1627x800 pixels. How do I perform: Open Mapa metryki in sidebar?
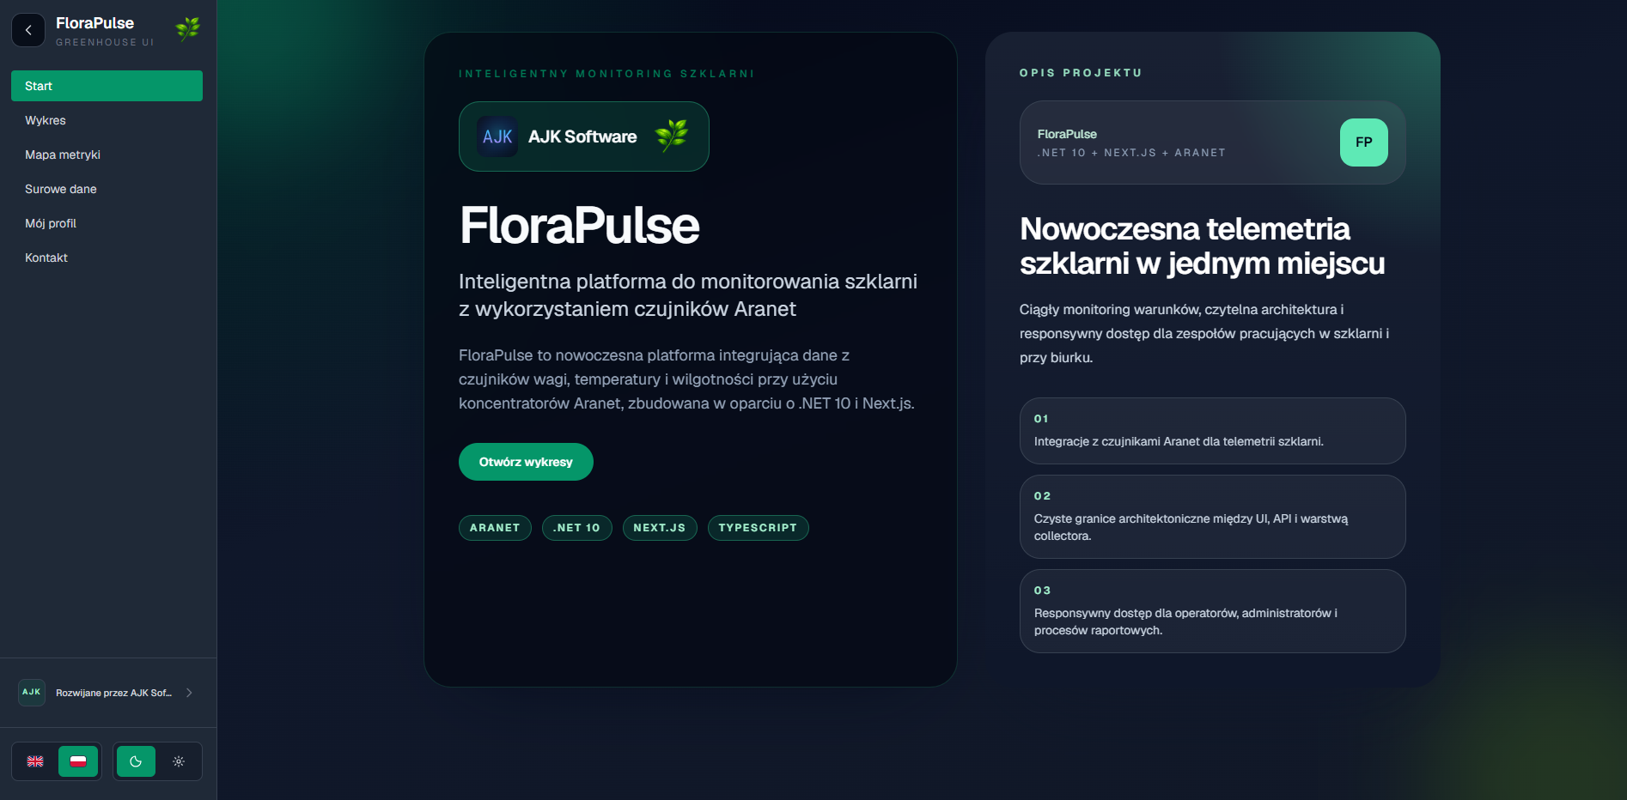107,155
